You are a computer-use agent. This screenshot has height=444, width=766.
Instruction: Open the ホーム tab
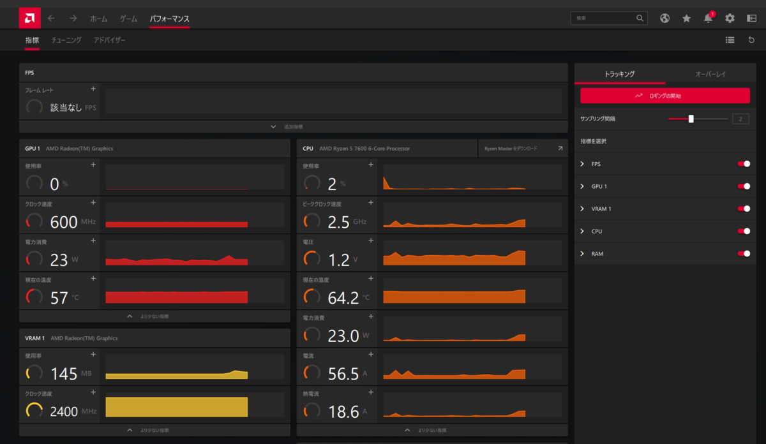pyautogui.click(x=98, y=18)
